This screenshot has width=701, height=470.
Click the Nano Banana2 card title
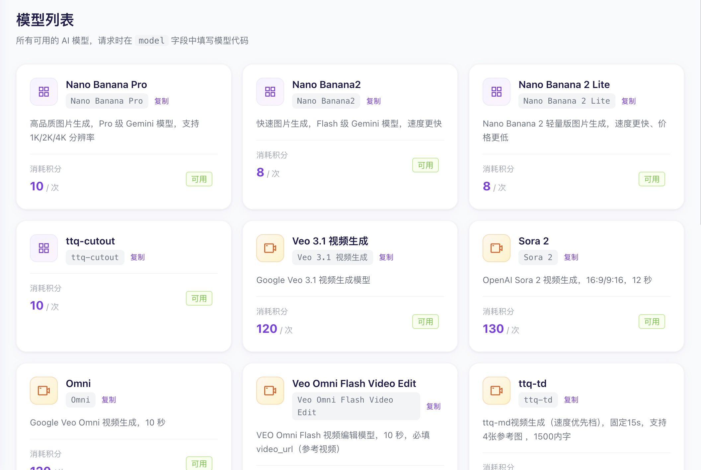coord(327,85)
